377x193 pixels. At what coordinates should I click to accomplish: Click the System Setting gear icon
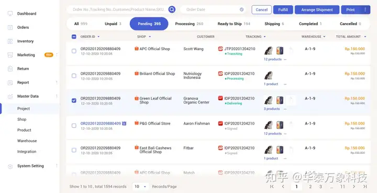pyautogui.click(x=10, y=166)
